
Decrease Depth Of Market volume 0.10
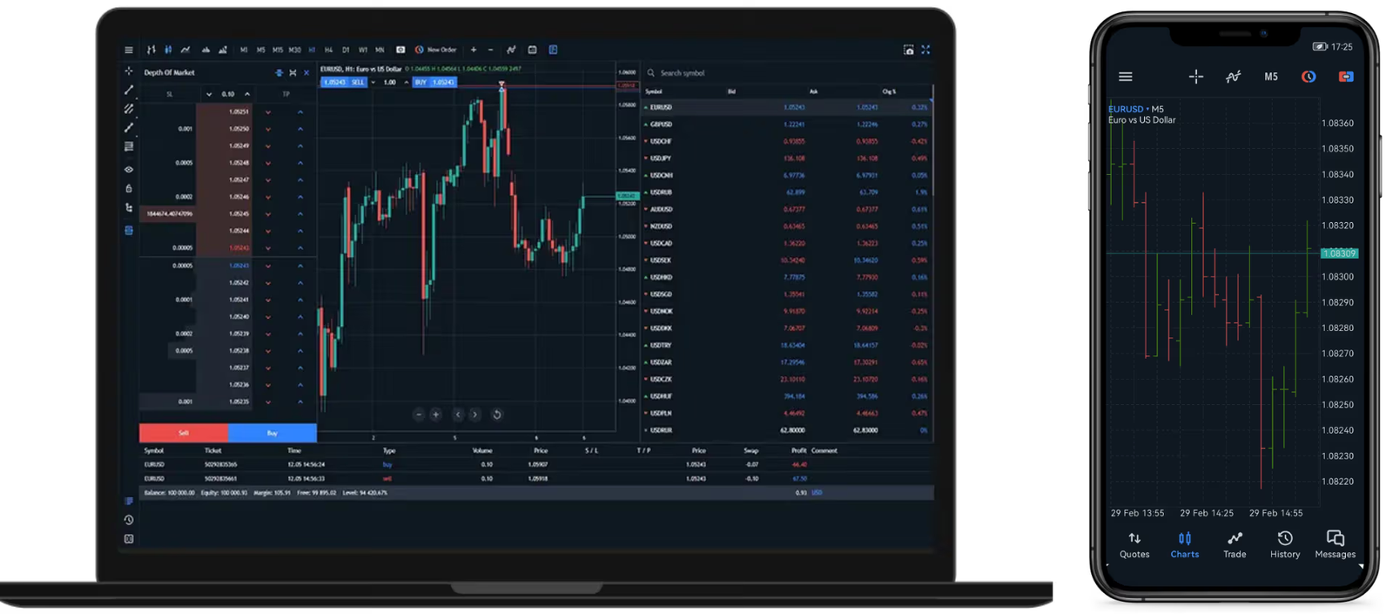click(x=209, y=94)
